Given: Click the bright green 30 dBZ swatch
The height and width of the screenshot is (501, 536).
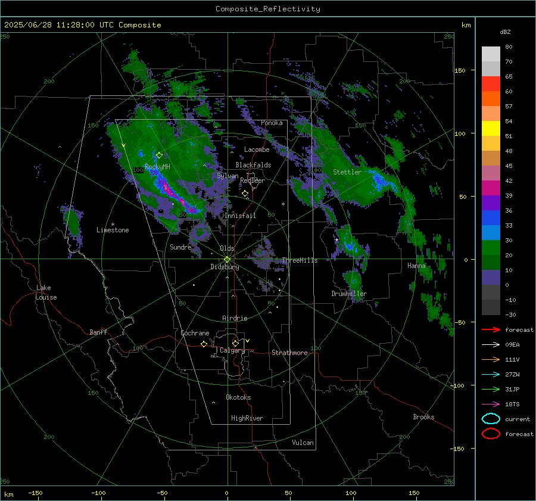Looking at the screenshot, I should tap(491, 248).
